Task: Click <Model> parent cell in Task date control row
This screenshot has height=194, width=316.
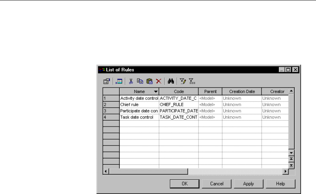Action: click(x=210, y=117)
